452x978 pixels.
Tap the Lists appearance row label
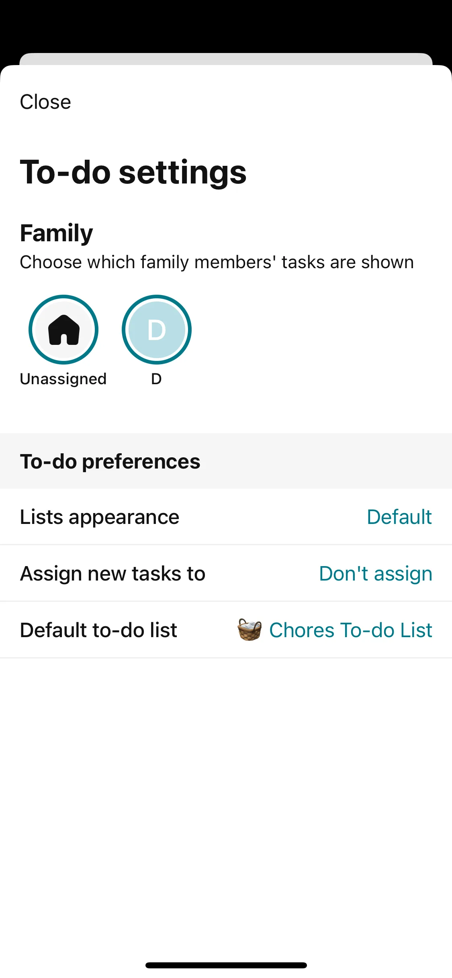[x=100, y=517]
